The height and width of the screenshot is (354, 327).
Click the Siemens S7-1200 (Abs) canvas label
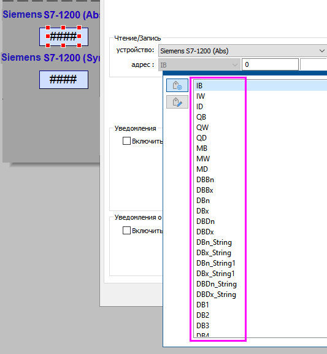pyautogui.click(x=51, y=15)
